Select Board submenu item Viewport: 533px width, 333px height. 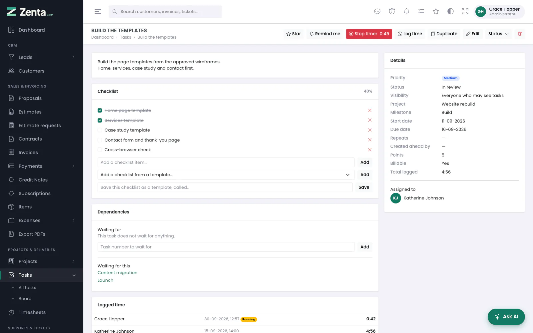click(x=25, y=299)
